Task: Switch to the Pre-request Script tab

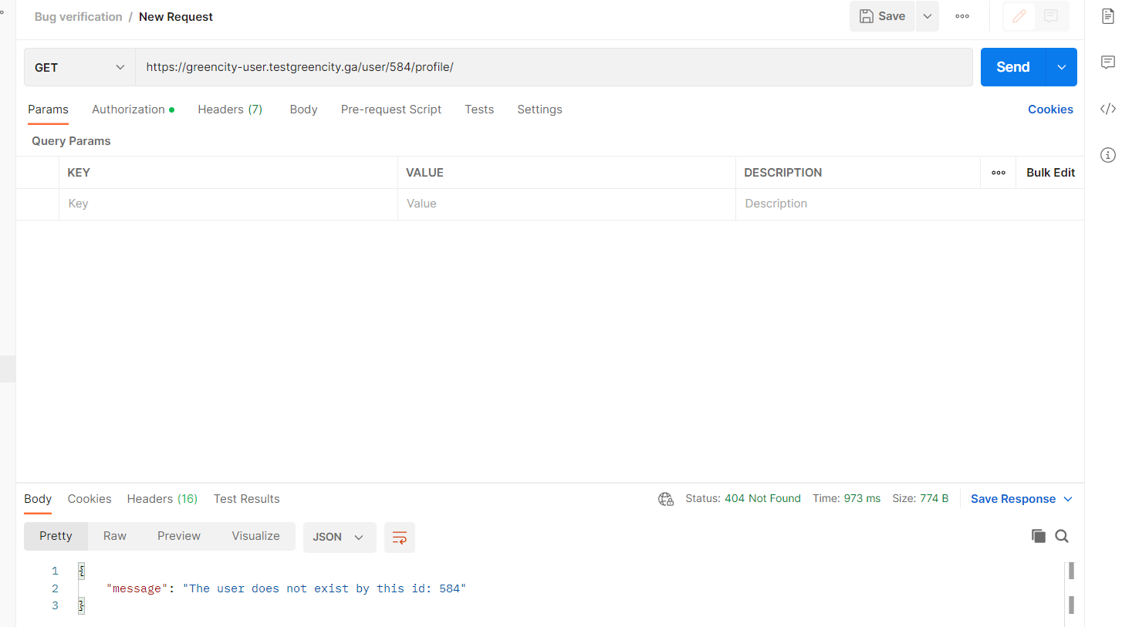Action: [x=391, y=109]
